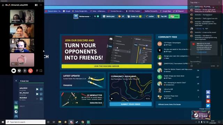Select Blu's teapot avatar video tile

point(22,60)
